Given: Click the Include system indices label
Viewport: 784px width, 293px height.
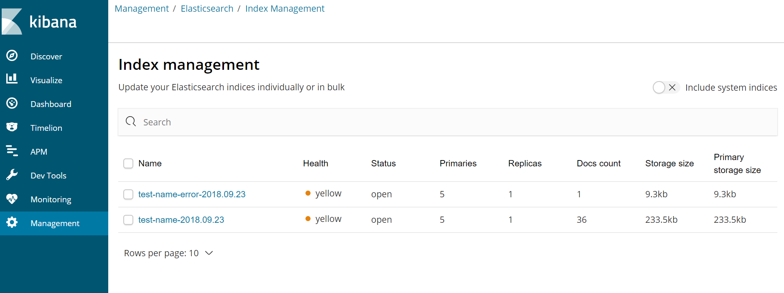Looking at the screenshot, I should click(x=731, y=87).
